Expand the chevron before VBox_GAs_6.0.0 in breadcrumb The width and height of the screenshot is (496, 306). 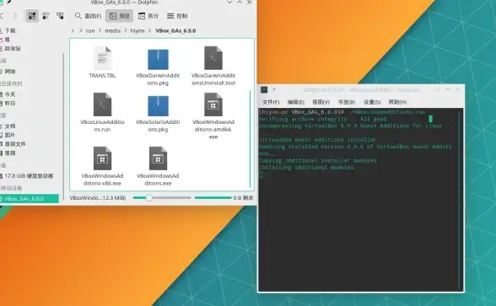149,30
